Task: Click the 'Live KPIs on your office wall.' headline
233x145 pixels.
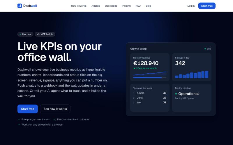Action: (60, 52)
